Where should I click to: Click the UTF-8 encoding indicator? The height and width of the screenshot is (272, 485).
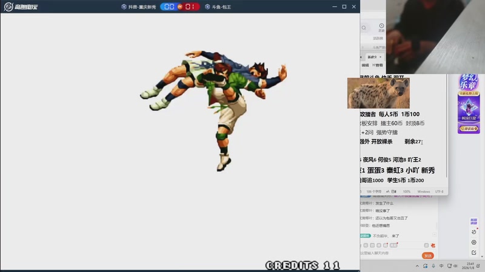[439, 192]
